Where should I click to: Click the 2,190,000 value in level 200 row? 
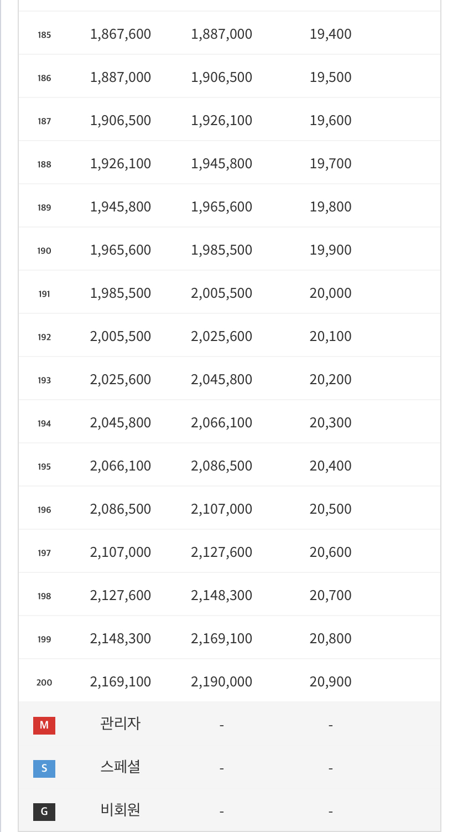tap(222, 681)
